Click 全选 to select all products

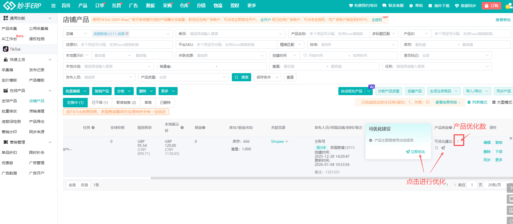(x=72, y=185)
